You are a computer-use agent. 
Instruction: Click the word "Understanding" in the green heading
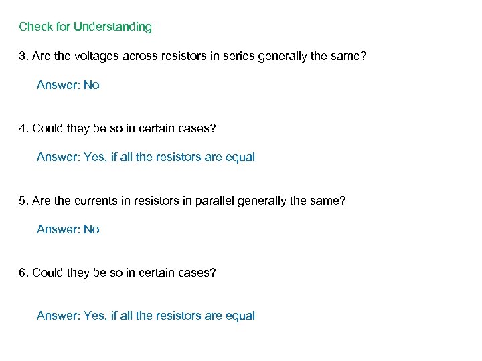(x=112, y=27)
